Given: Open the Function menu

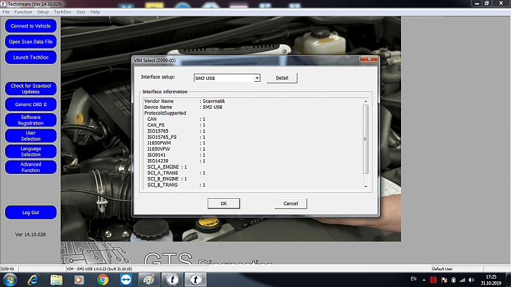Looking at the screenshot, I should pyautogui.click(x=23, y=12).
